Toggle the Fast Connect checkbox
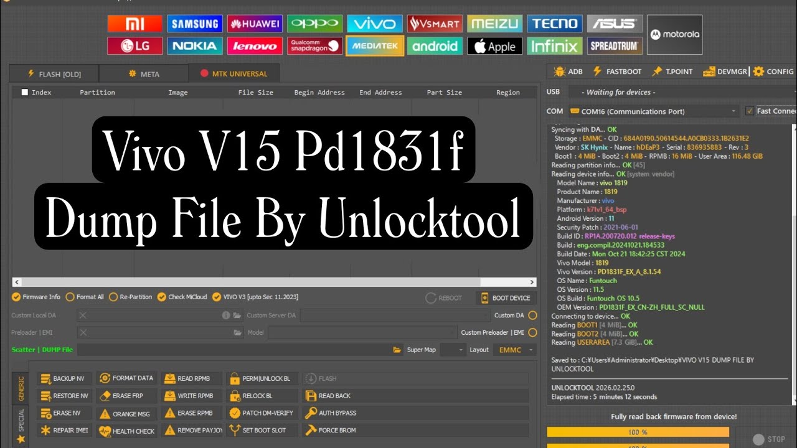This screenshot has width=797, height=448. 750,111
